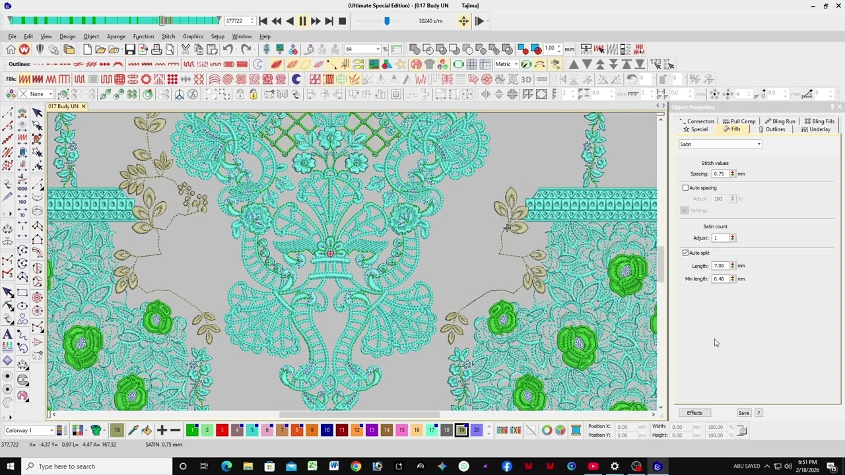The image size is (845, 475).
Task: Click the Auto split Length input field
Action: click(x=720, y=266)
